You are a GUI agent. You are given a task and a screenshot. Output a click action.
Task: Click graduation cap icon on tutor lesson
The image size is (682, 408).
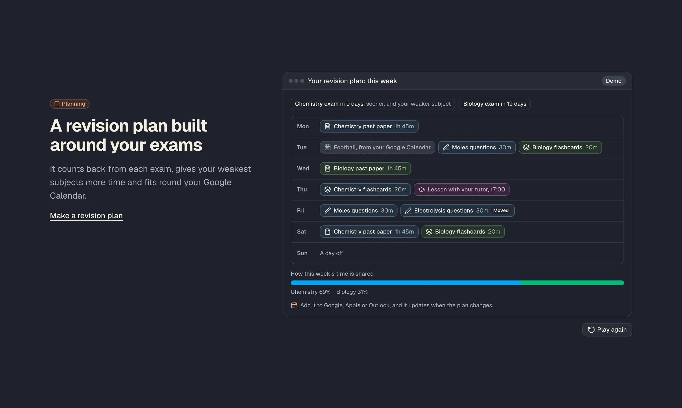click(421, 190)
